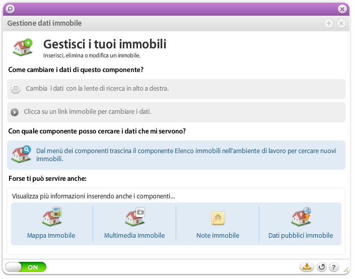Click the Mappa Immobile house icon
Image resolution: width=355 pixels, height=279 pixels.
tap(52, 217)
